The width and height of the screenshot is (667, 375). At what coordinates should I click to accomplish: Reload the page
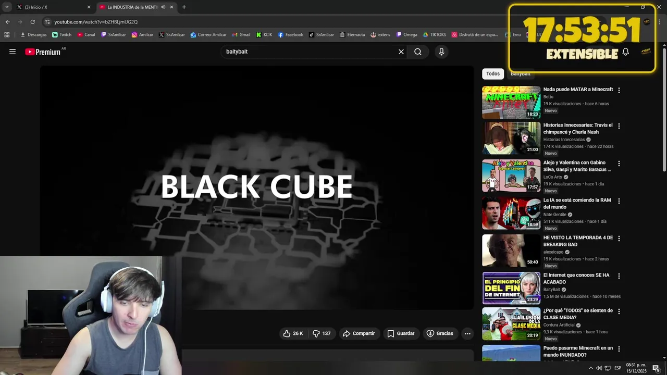[x=32, y=22]
